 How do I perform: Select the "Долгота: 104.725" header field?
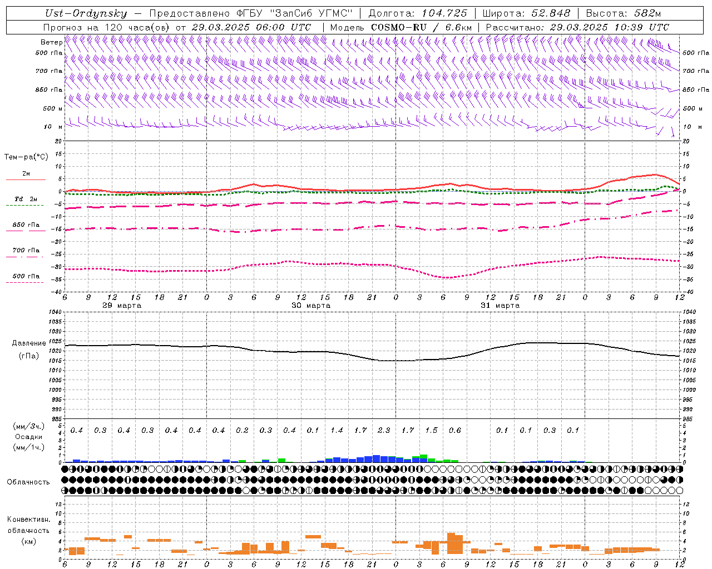point(418,14)
